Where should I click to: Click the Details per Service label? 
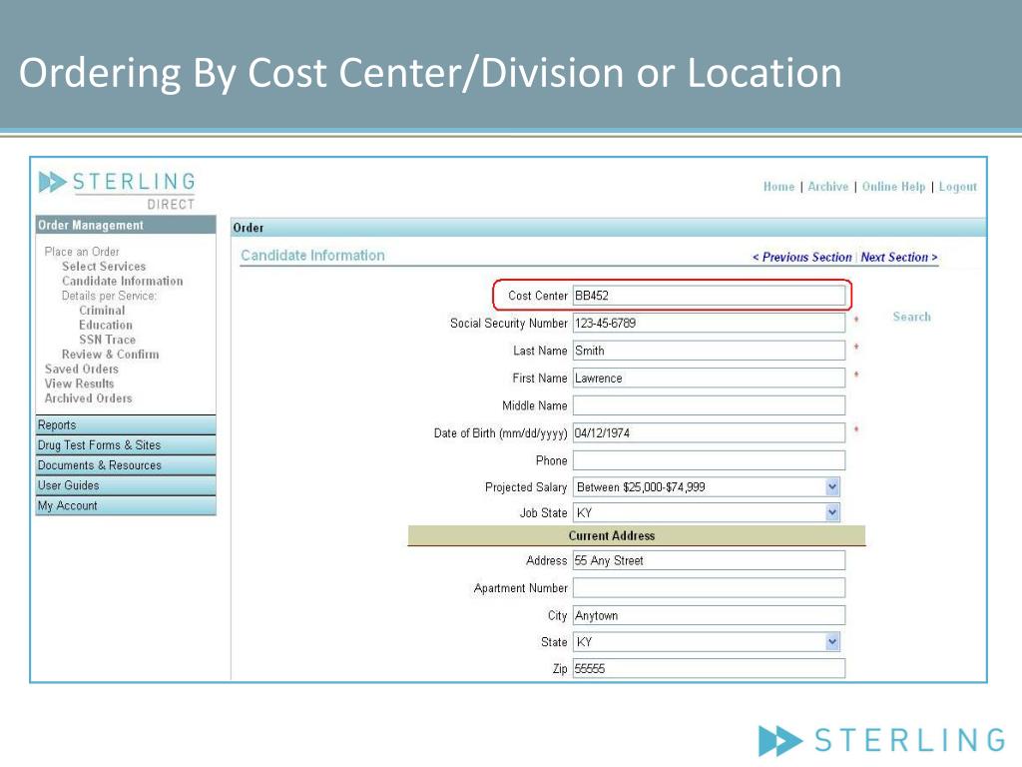pos(109,296)
